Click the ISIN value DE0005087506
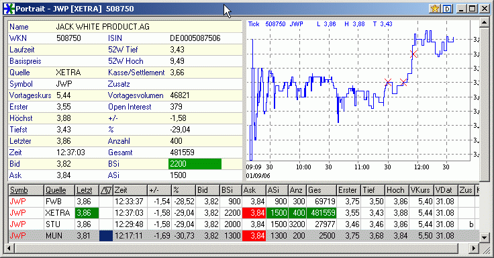This screenshot has width=494, height=258. 195,38
